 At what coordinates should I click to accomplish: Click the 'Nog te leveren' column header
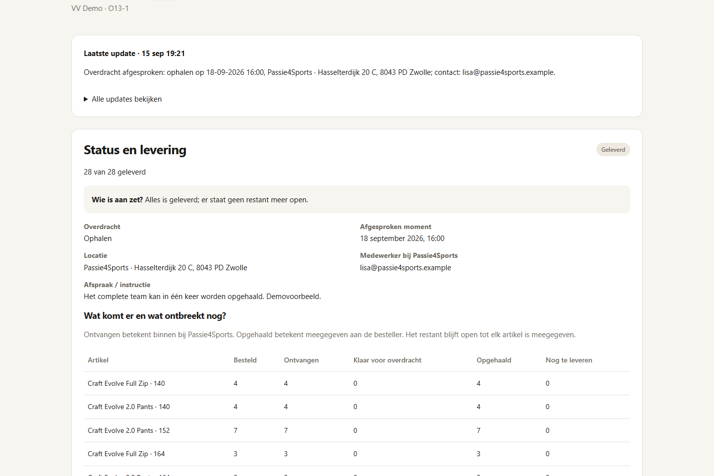tap(569, 360)
